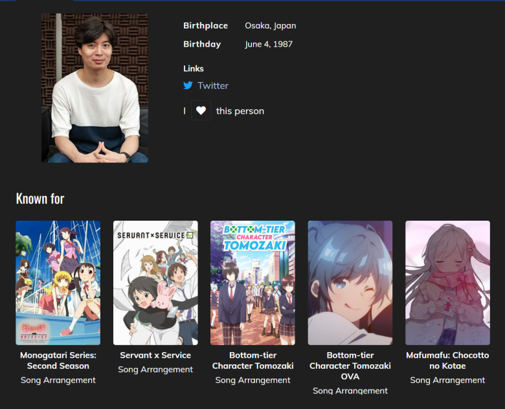The height and width of the screenshot is (409, 505).
Task: Open the Bottom-tier Character Tomozaki poster
Action: pos(252,283)
